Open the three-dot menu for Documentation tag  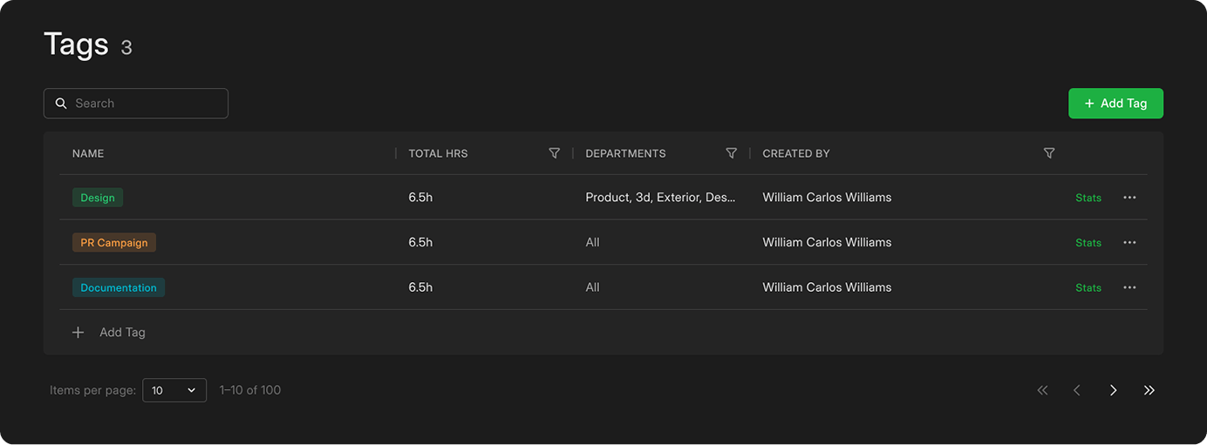click(1129, 287)
